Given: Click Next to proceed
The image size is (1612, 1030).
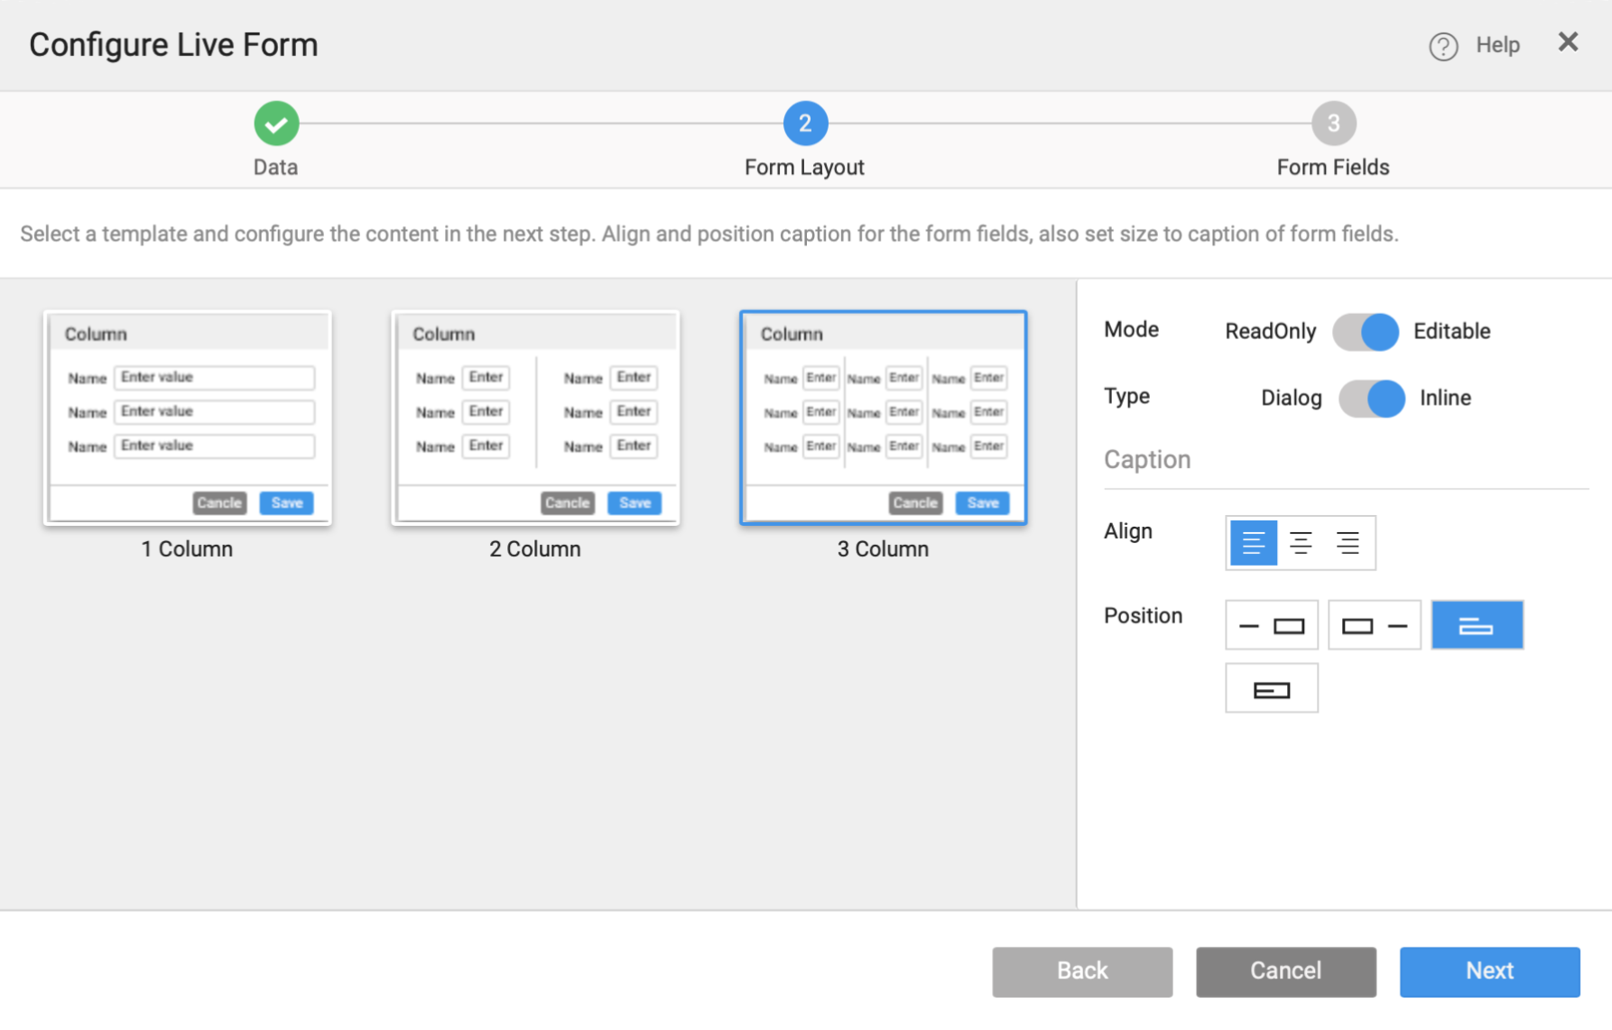Looking at the screenshot, I should point(1489,971).
